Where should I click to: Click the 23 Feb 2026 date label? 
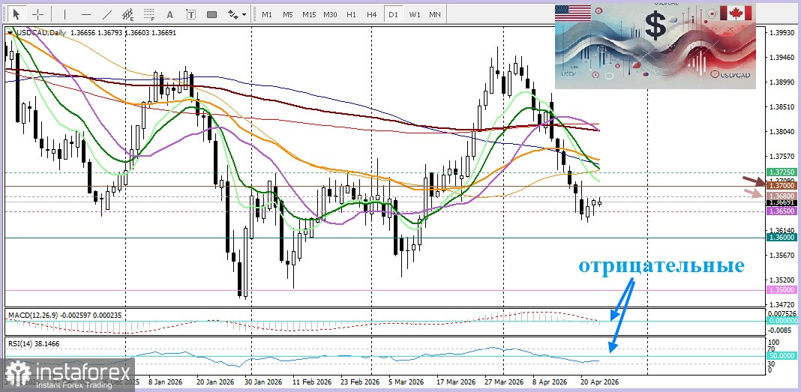(x=361, y=382)
